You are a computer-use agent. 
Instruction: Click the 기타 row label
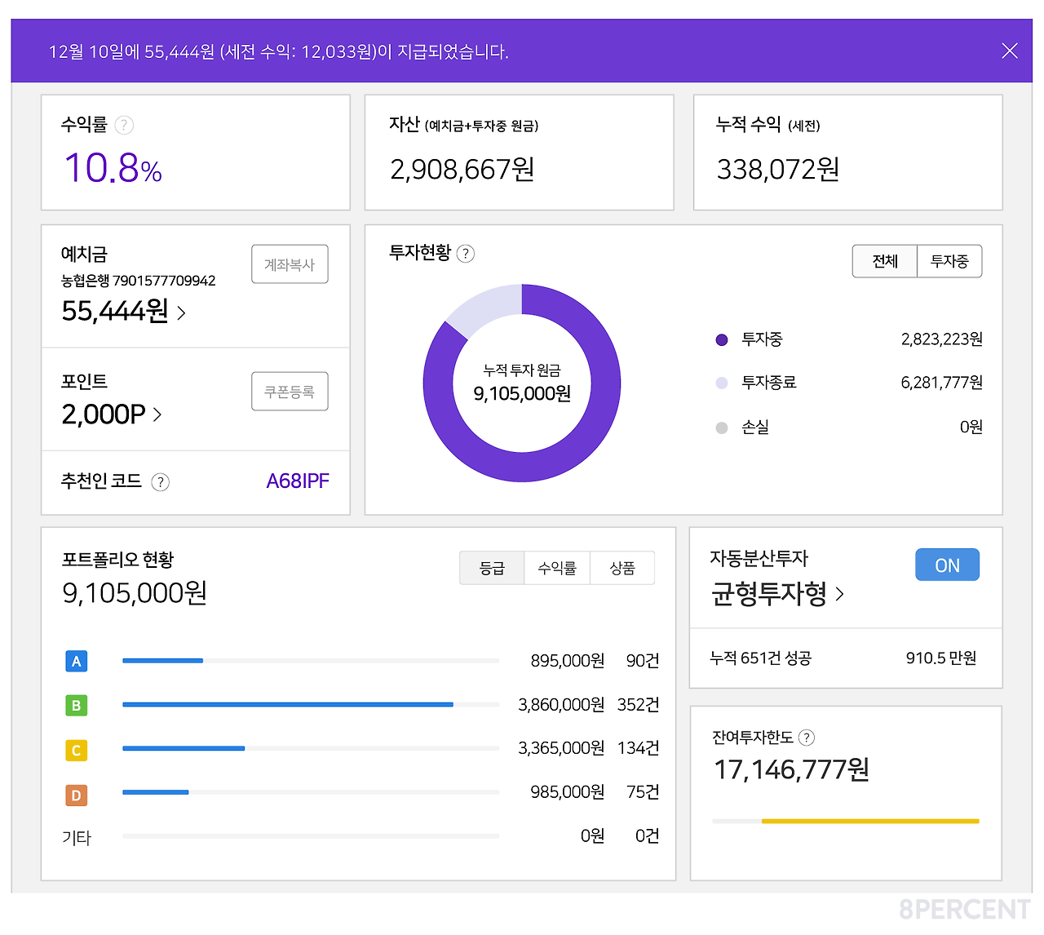[x=77, y=838]
